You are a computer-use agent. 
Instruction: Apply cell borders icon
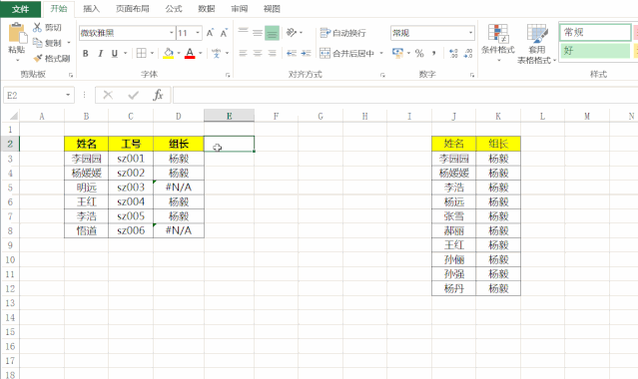tap(141, 53)
